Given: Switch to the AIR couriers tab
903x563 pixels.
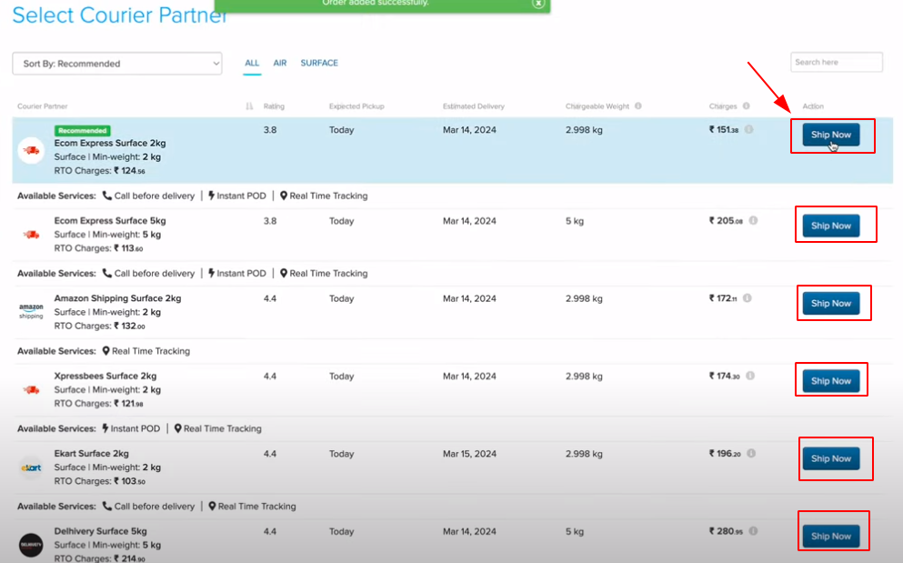Looking at the screenshot, I should [x=280, y=63].
